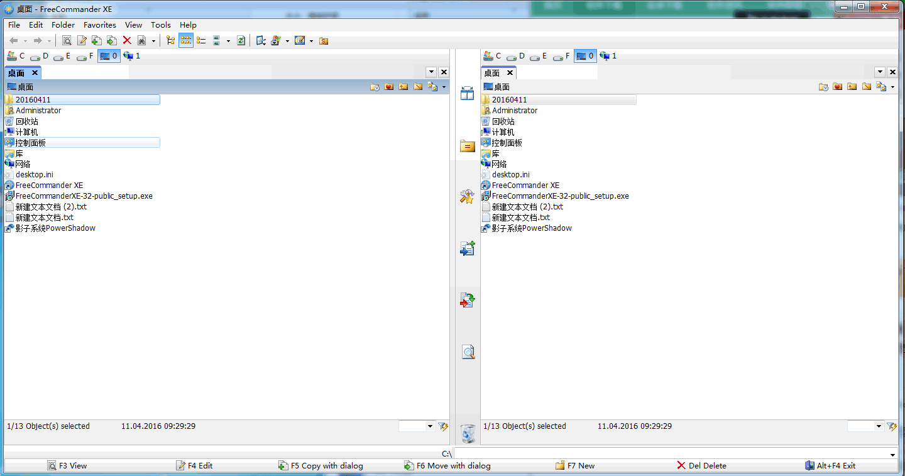
Task: Open the forward history dropdown arrow
Action: (49, 41)
